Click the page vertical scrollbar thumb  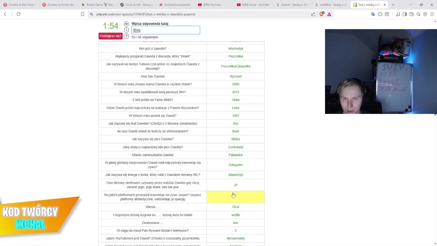[435, 115]
